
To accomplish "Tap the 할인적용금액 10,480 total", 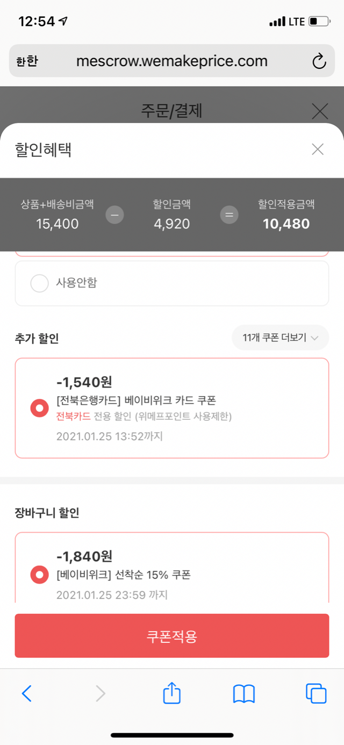I will coord(286,224).
